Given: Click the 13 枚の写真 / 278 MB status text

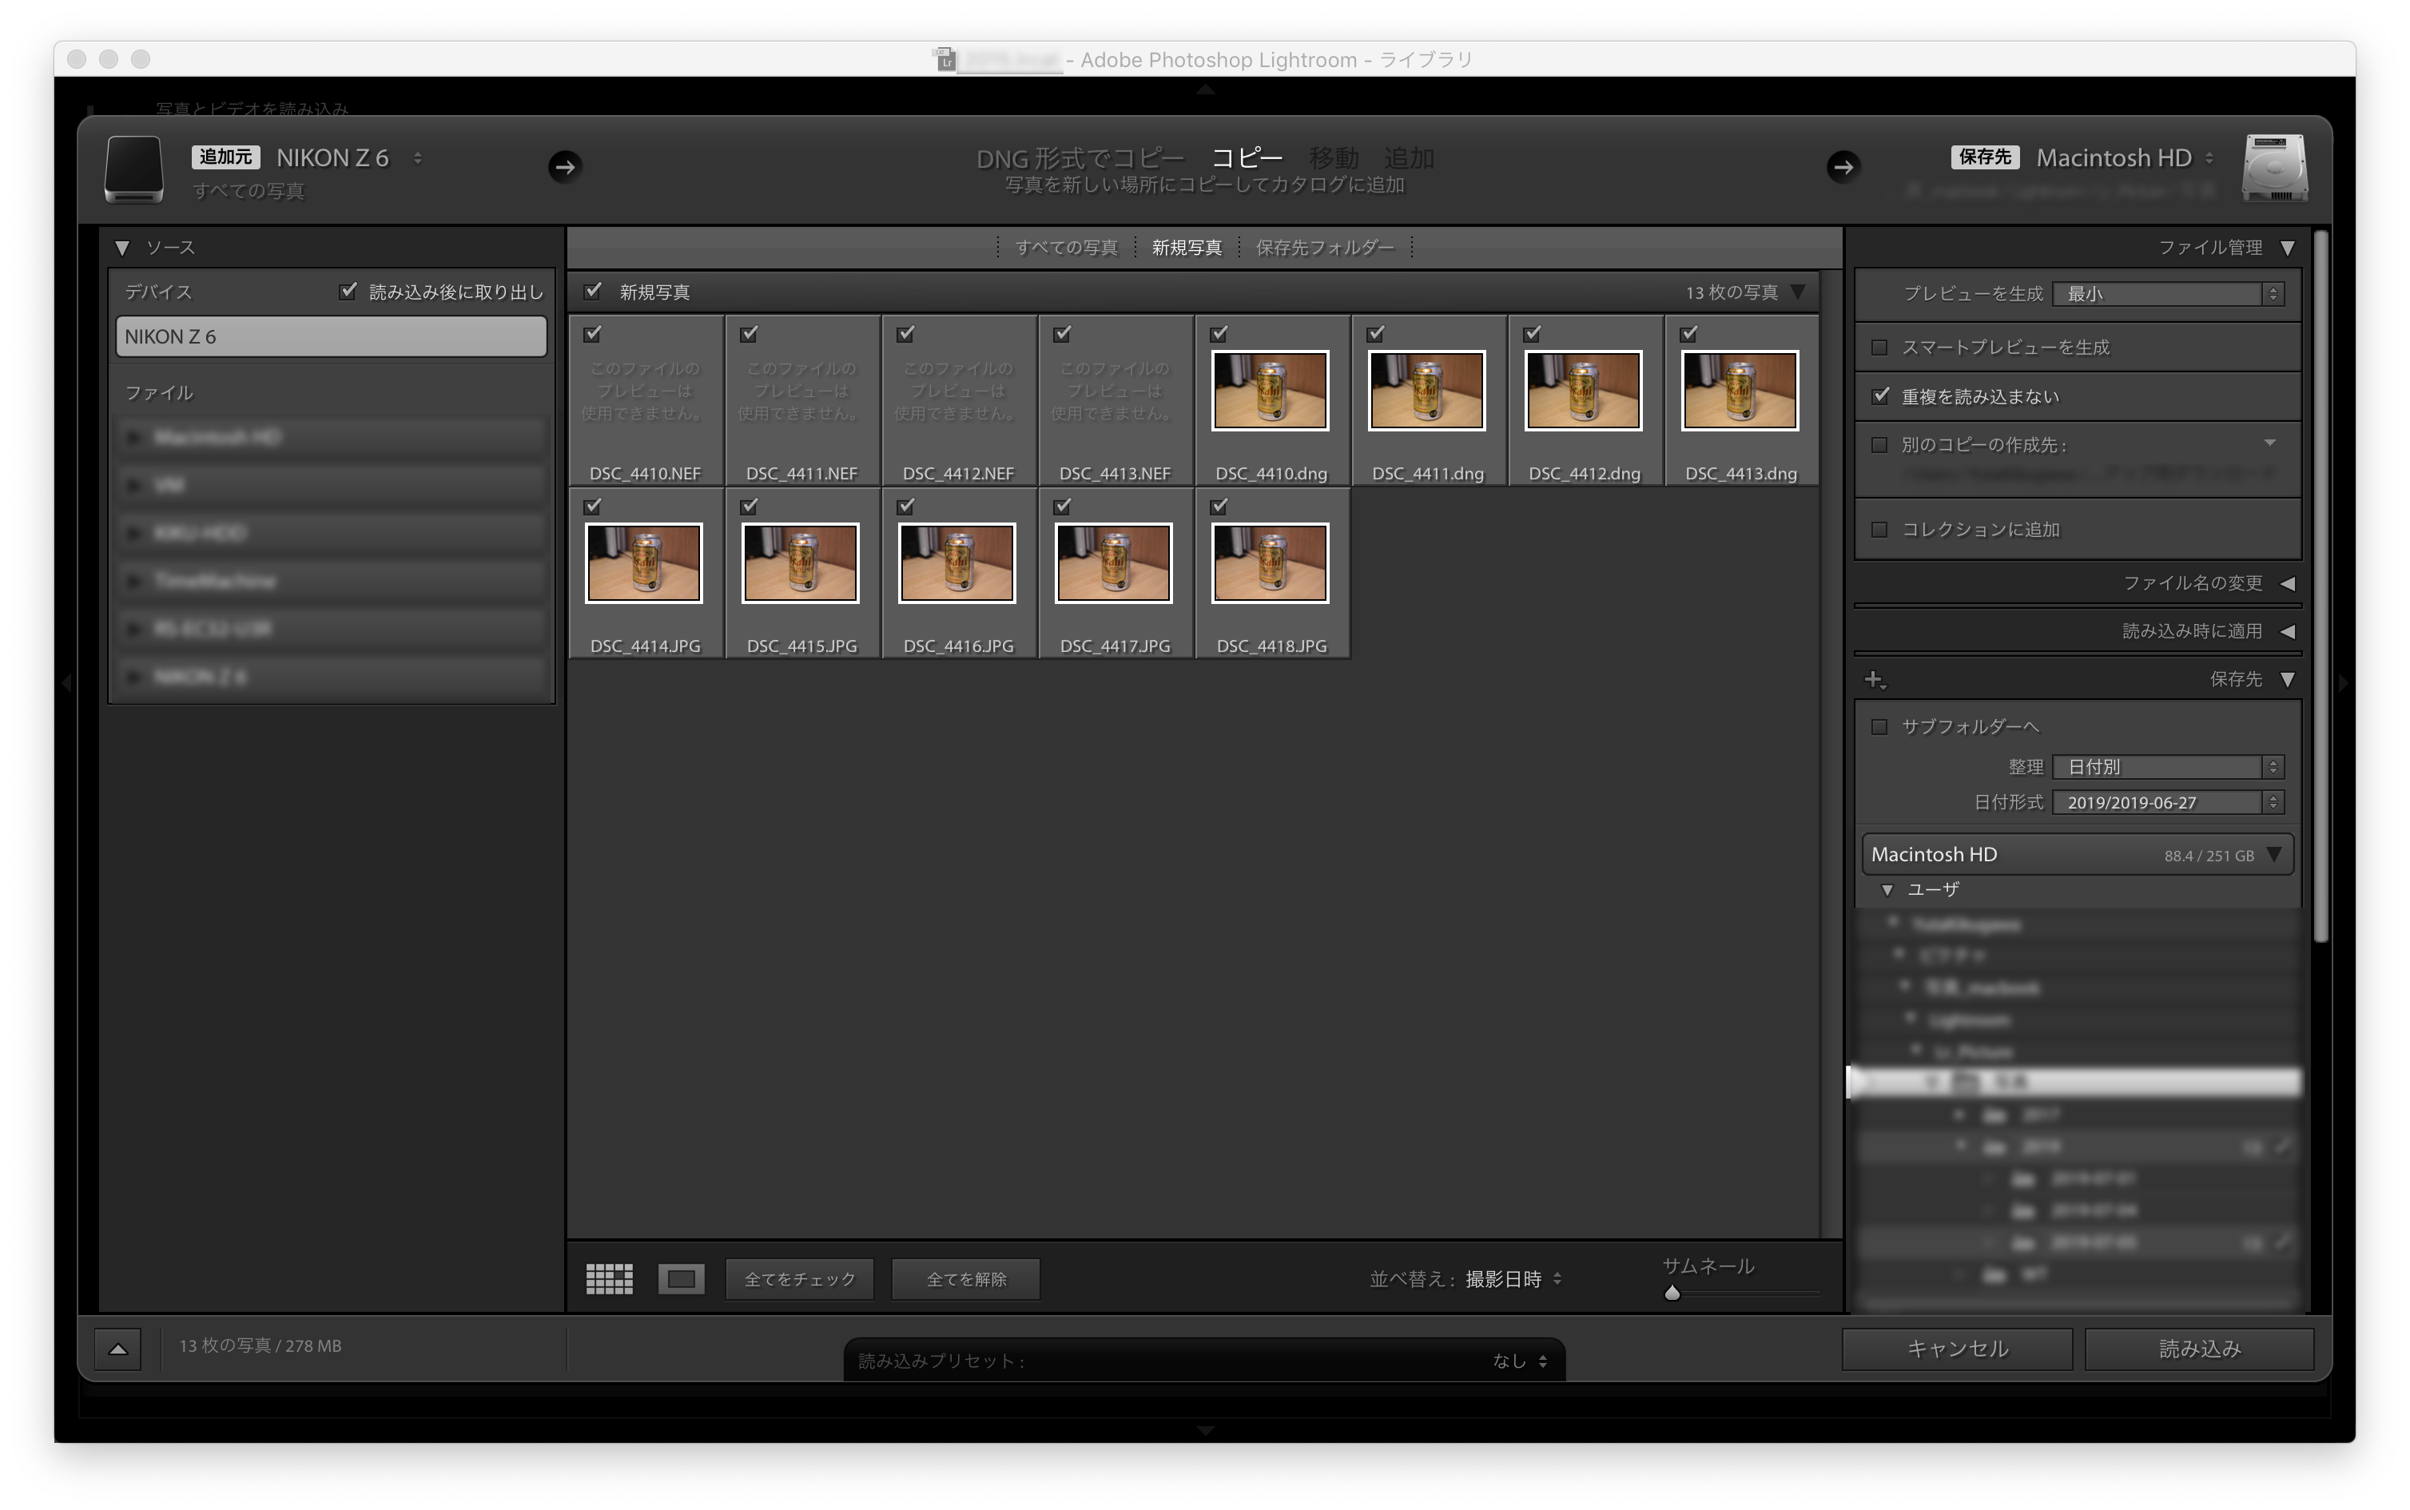Looking at the screenshot, I should [x=260, y=1346].
